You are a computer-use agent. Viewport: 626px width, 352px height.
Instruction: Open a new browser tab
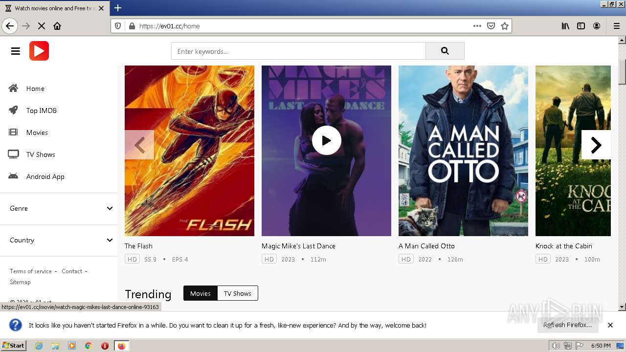tap(118, 8)
